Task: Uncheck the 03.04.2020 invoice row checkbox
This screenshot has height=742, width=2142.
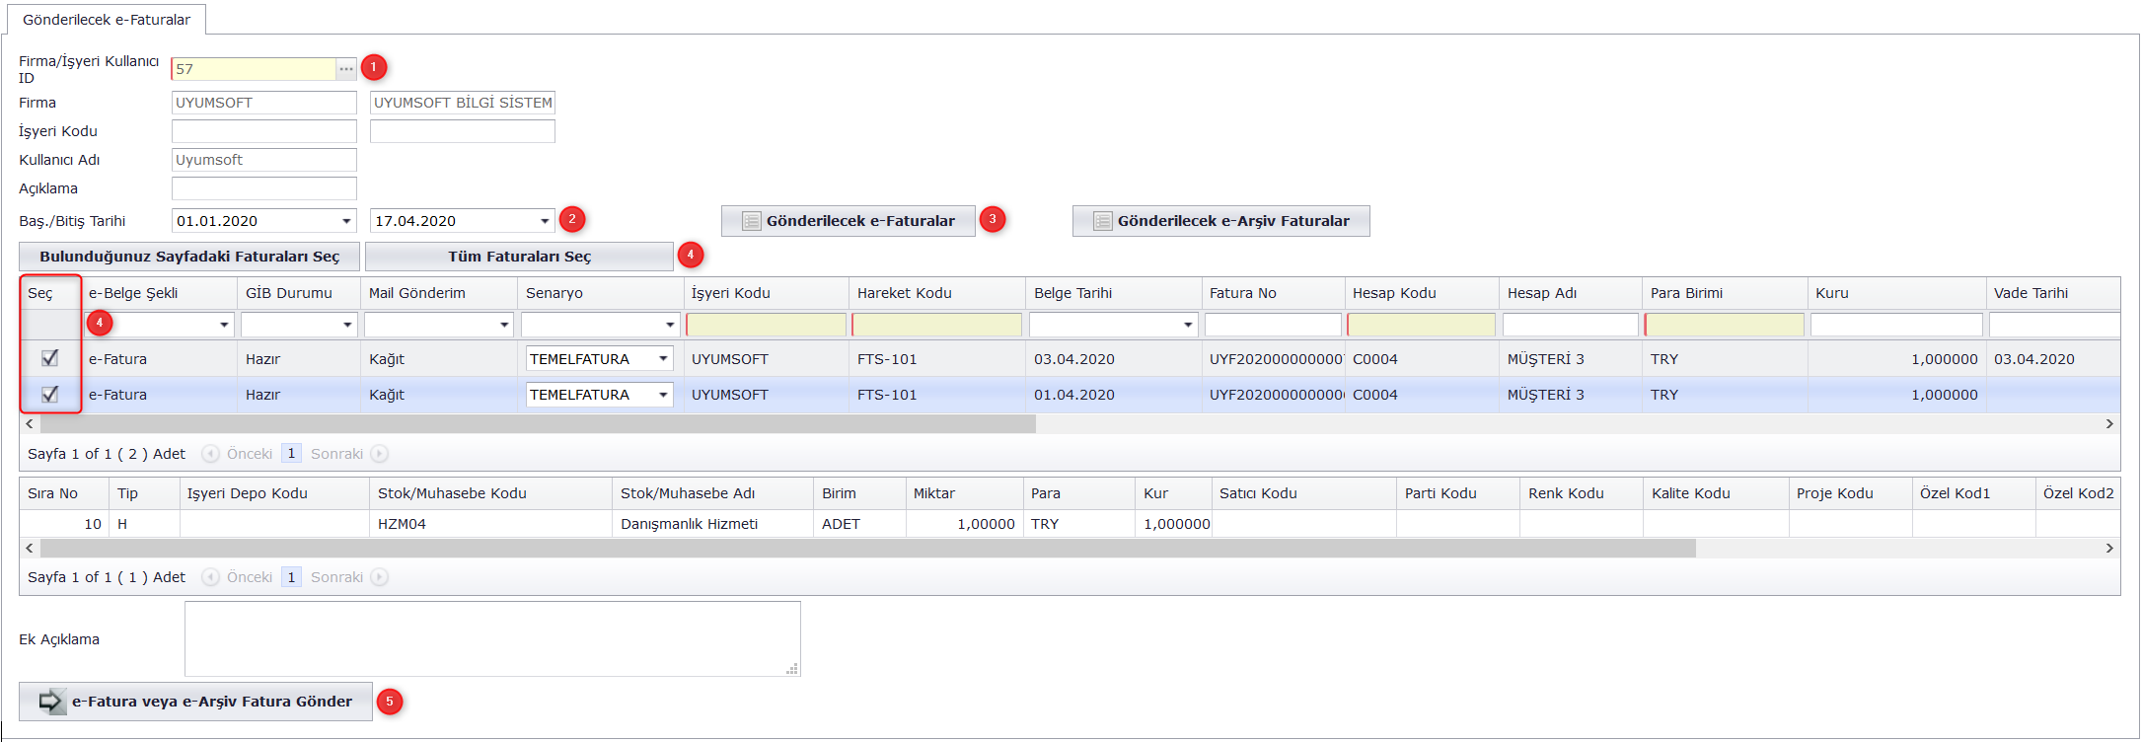Action: pos(50,359)
